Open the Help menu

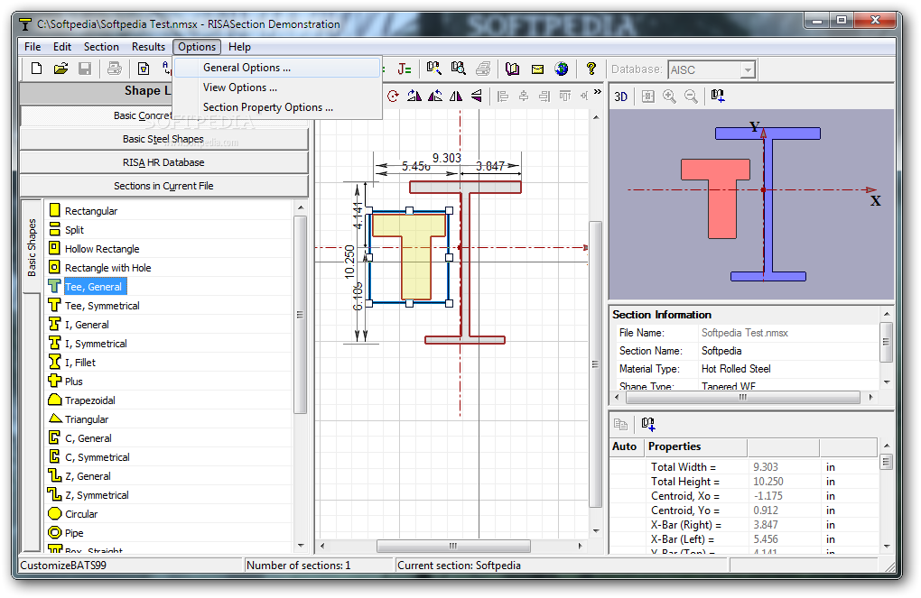[239, 46]
